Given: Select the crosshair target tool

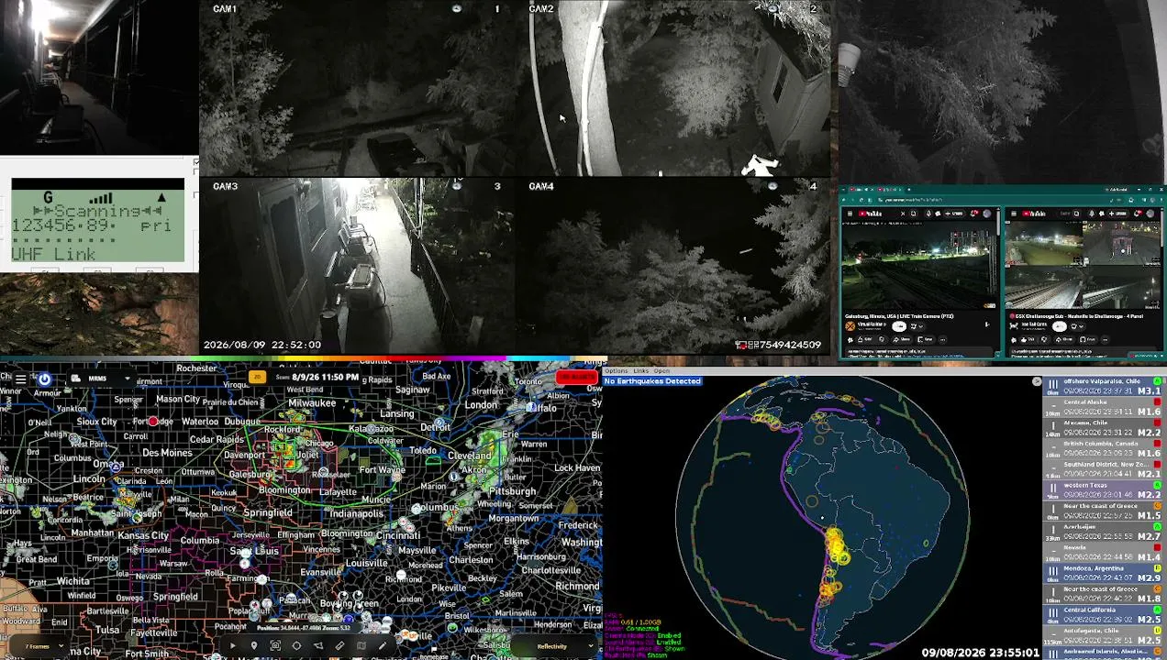Looking at the screenshot, I should 296,646.
